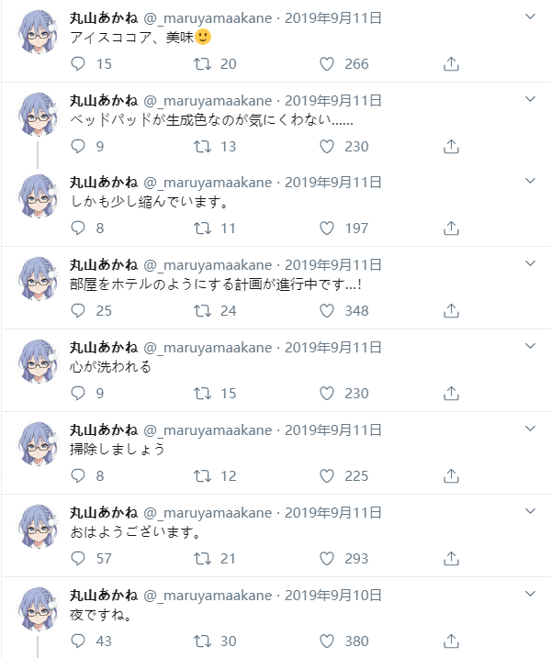Share the ベッドパッド tweet
This screenshot has height=658, width=551.
(x=451, y=147)
